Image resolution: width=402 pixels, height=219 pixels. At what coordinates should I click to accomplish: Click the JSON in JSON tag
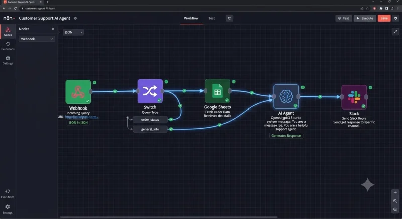(x=78, y=123)
